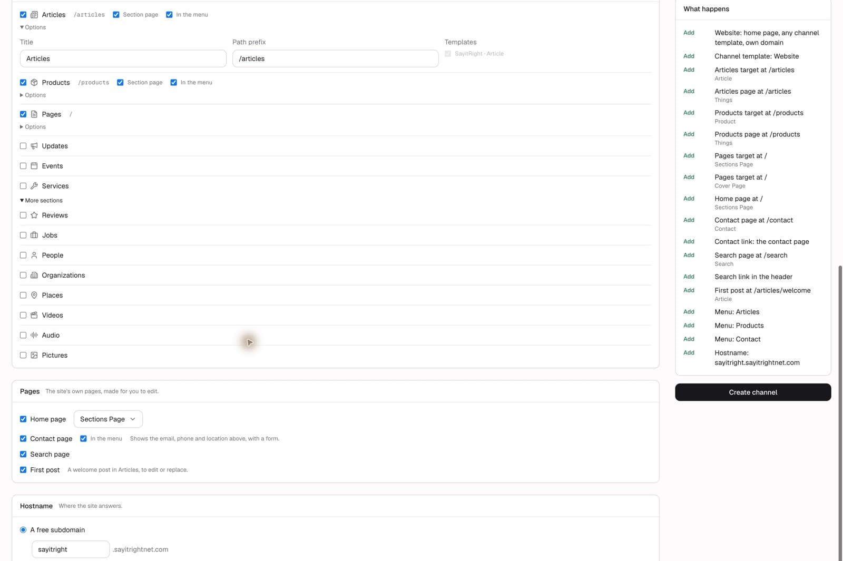This screenshot has height=561, width=843.
Task: Expand the Pages Options disclosure
Action: pyautogui.click(x=33, y=127)
